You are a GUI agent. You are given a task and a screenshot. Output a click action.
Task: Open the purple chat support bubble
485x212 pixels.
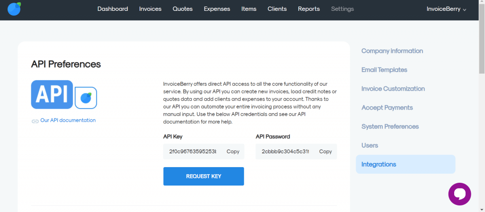pos(459,194)
